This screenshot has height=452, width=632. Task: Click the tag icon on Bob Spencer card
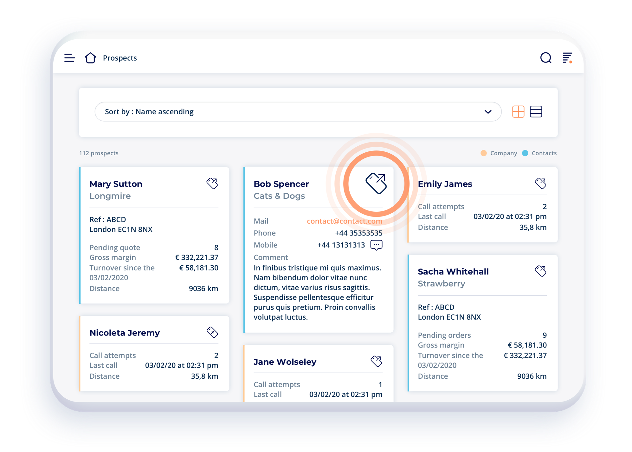(x=376, y=183)
